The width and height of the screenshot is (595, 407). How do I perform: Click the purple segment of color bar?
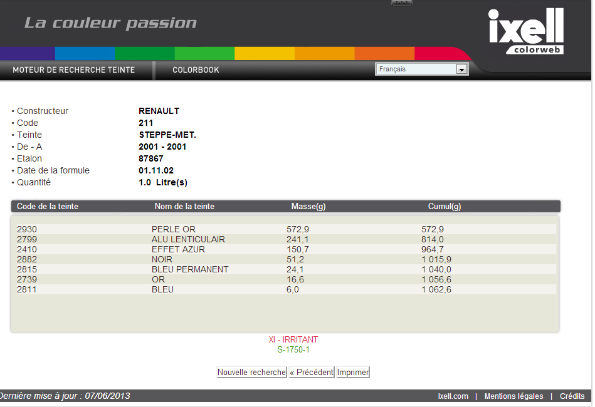(28, 53)
